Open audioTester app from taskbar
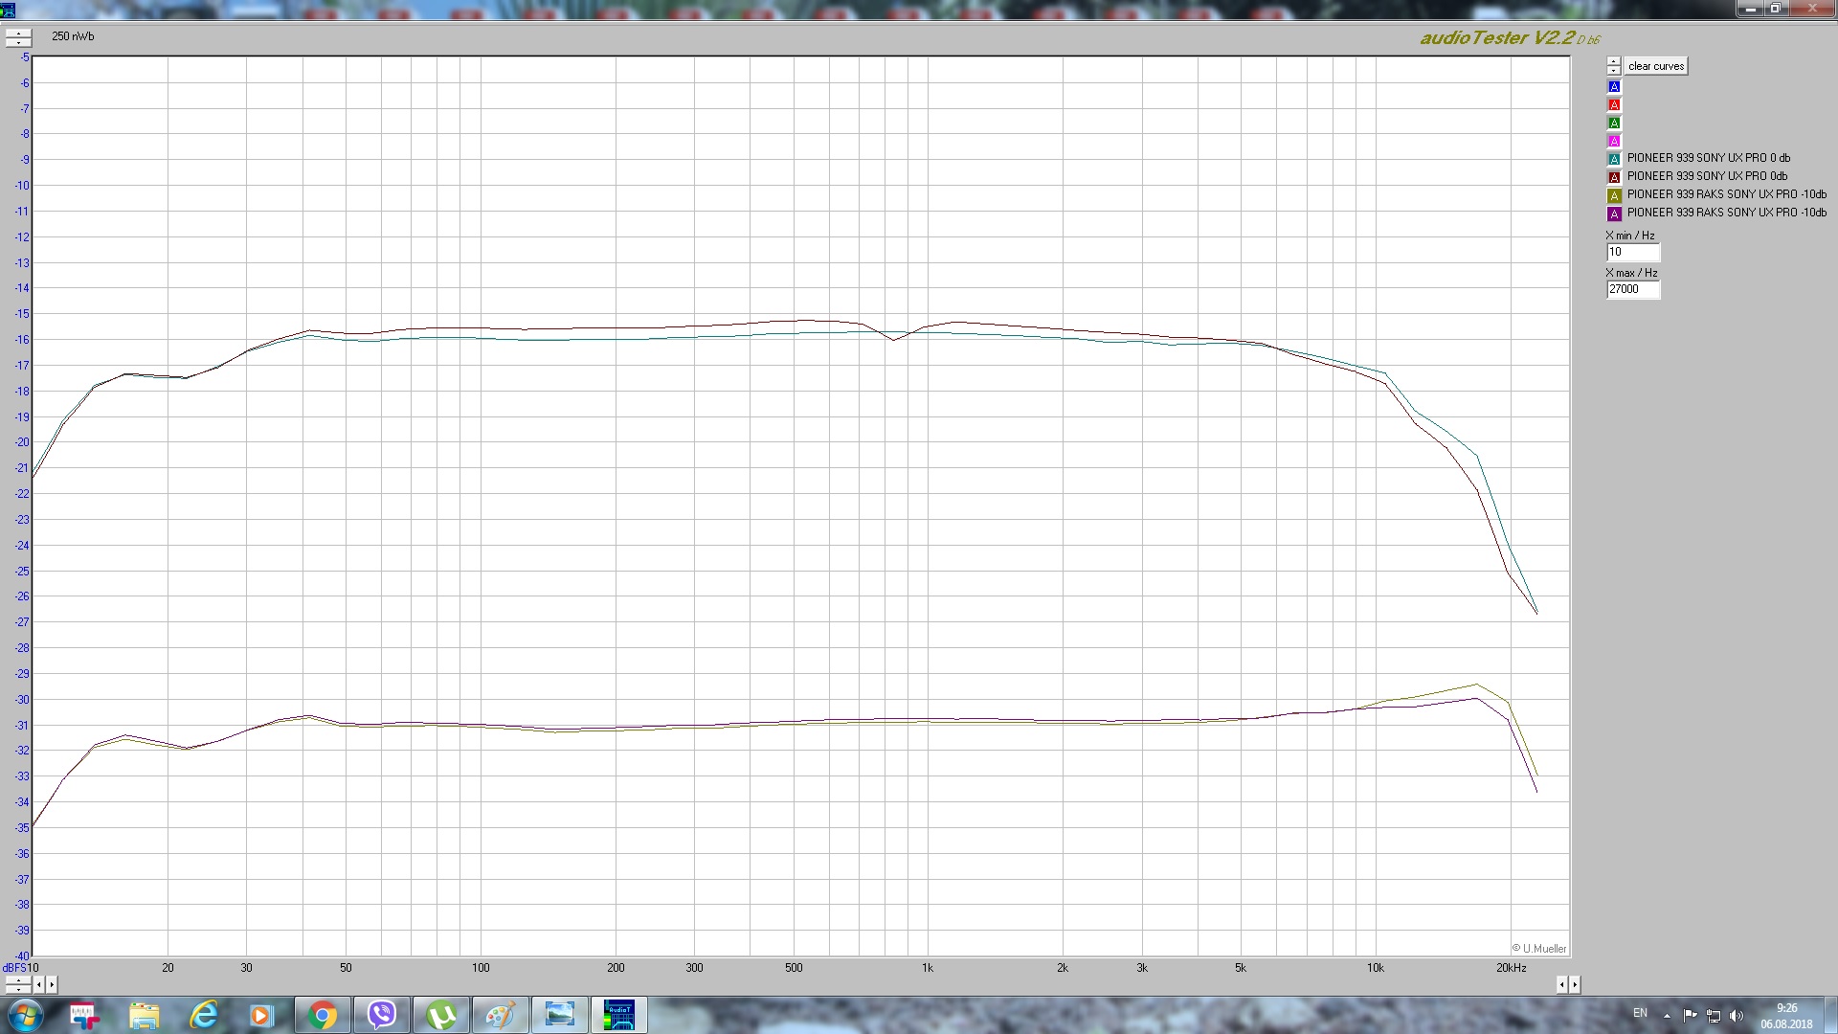This screenshot has height=1034, width=1838. (x=618, y=1015)
